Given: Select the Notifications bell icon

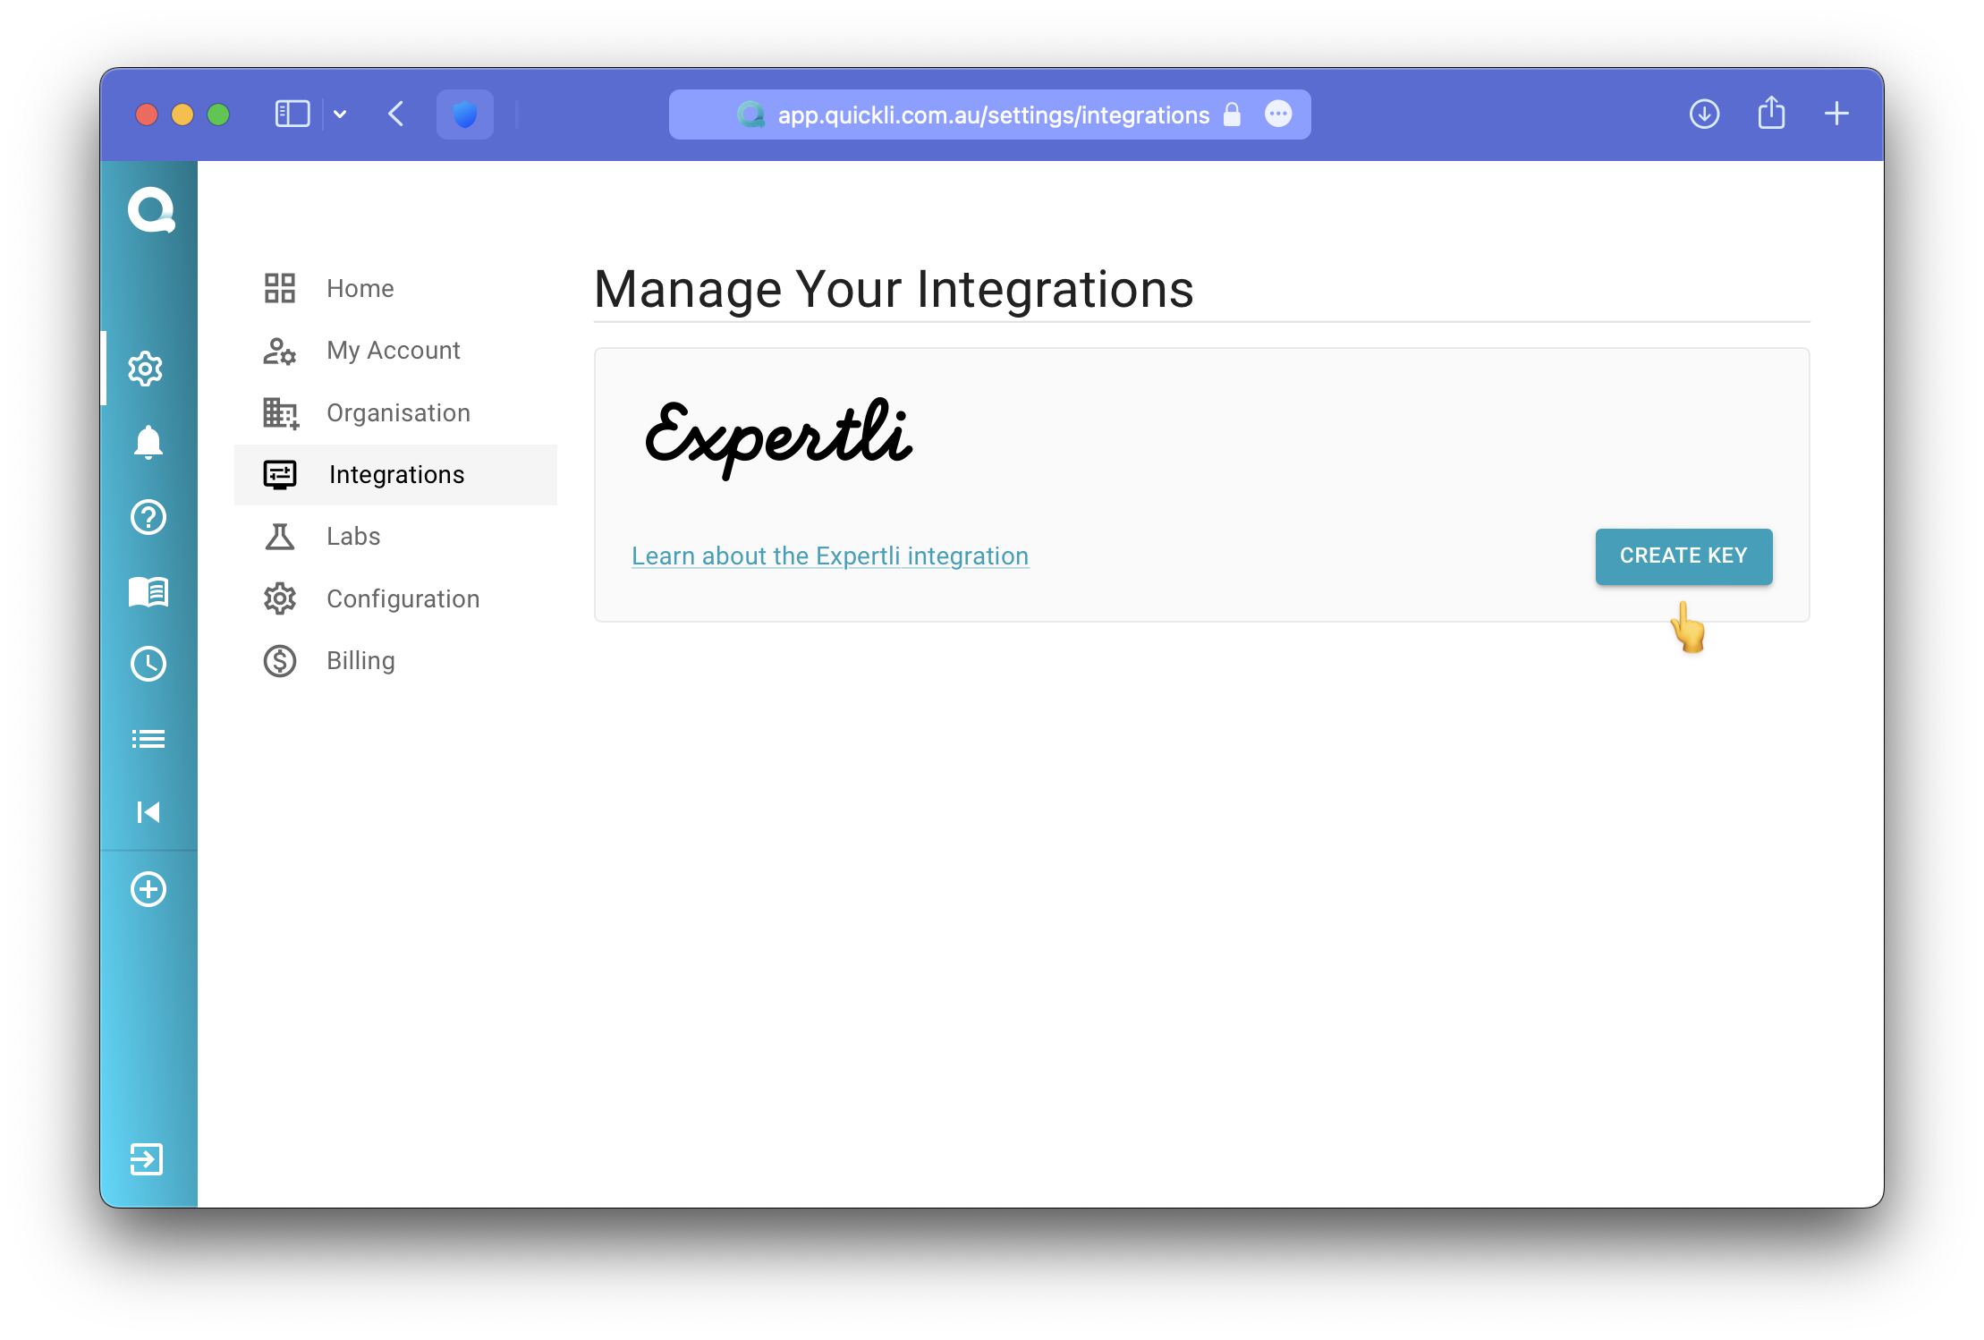Looking at the screenshot, I should click(x=149, y=443).
